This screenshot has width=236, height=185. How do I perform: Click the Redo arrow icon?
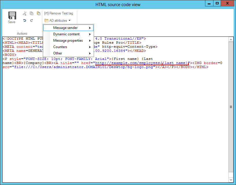(32, 20)
